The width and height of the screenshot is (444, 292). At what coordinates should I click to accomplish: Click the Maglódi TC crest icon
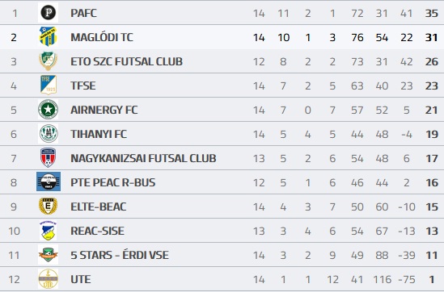pyautogui.click(x=49, y=37)
